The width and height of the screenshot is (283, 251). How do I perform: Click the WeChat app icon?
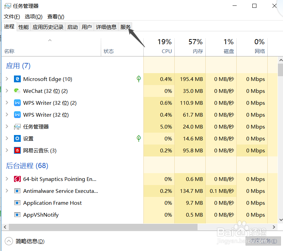point(17,91)
